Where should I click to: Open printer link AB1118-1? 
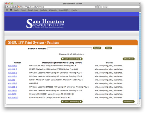tap(13, 73)
